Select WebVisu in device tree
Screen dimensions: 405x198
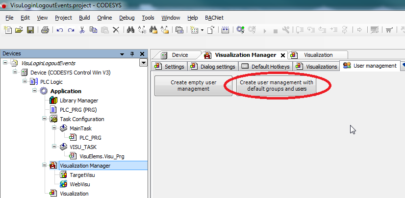pyautogui.click(x=80, y=184)
